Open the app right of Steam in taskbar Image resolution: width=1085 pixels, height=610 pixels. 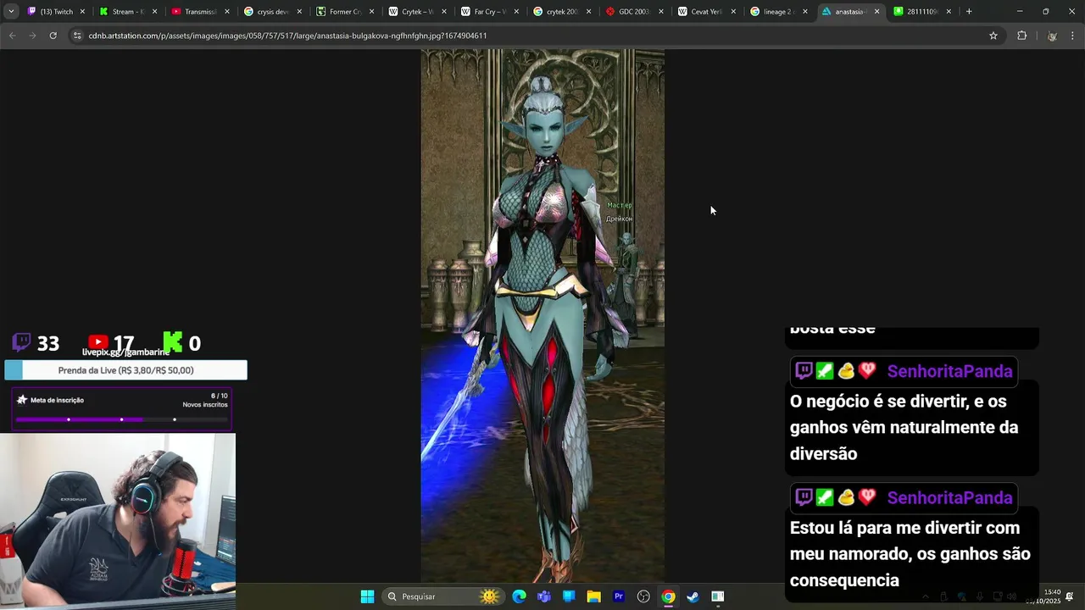click(718, 596)
